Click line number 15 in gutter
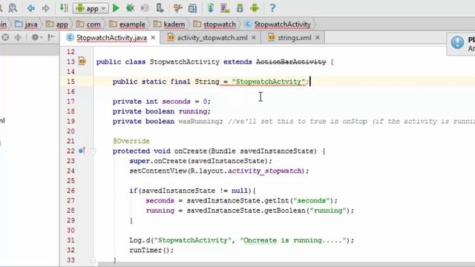Viewport: 475px width, 267px height. (x=71, y=82)
